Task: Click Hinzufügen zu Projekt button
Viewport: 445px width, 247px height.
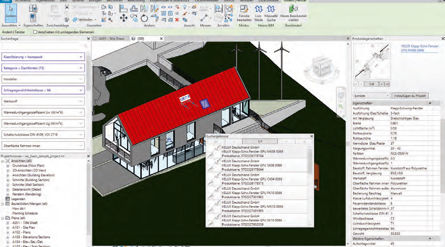Action: 410,96
